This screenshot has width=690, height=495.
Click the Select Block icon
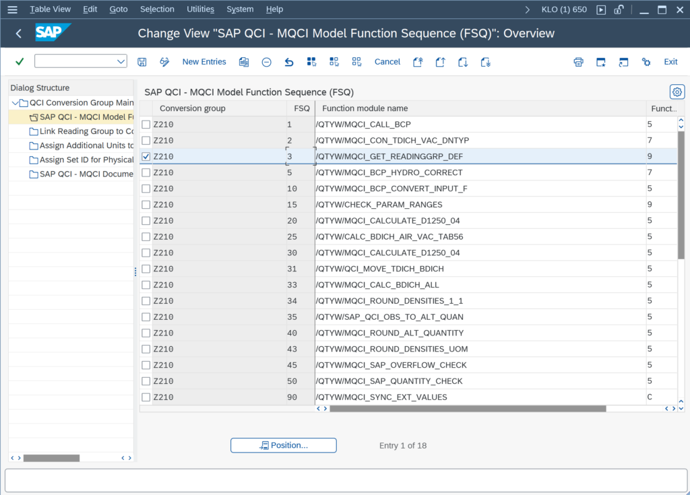click(x=334, y=62)
